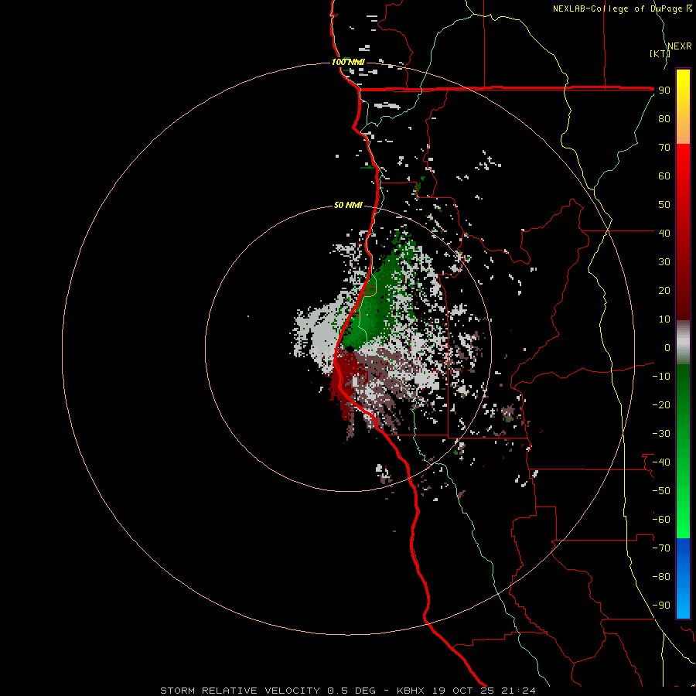Click the 19 OCT 25 date text
The image size is (696, 696).
(x=462, y=691)
